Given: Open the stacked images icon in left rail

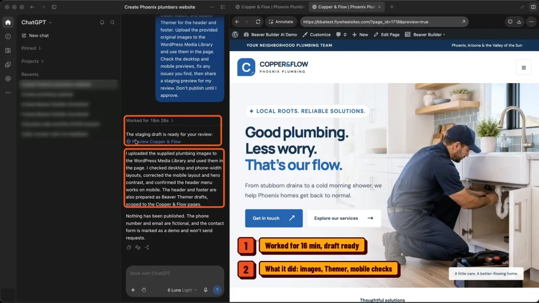Looking at the screenshot, I should 8,65.
